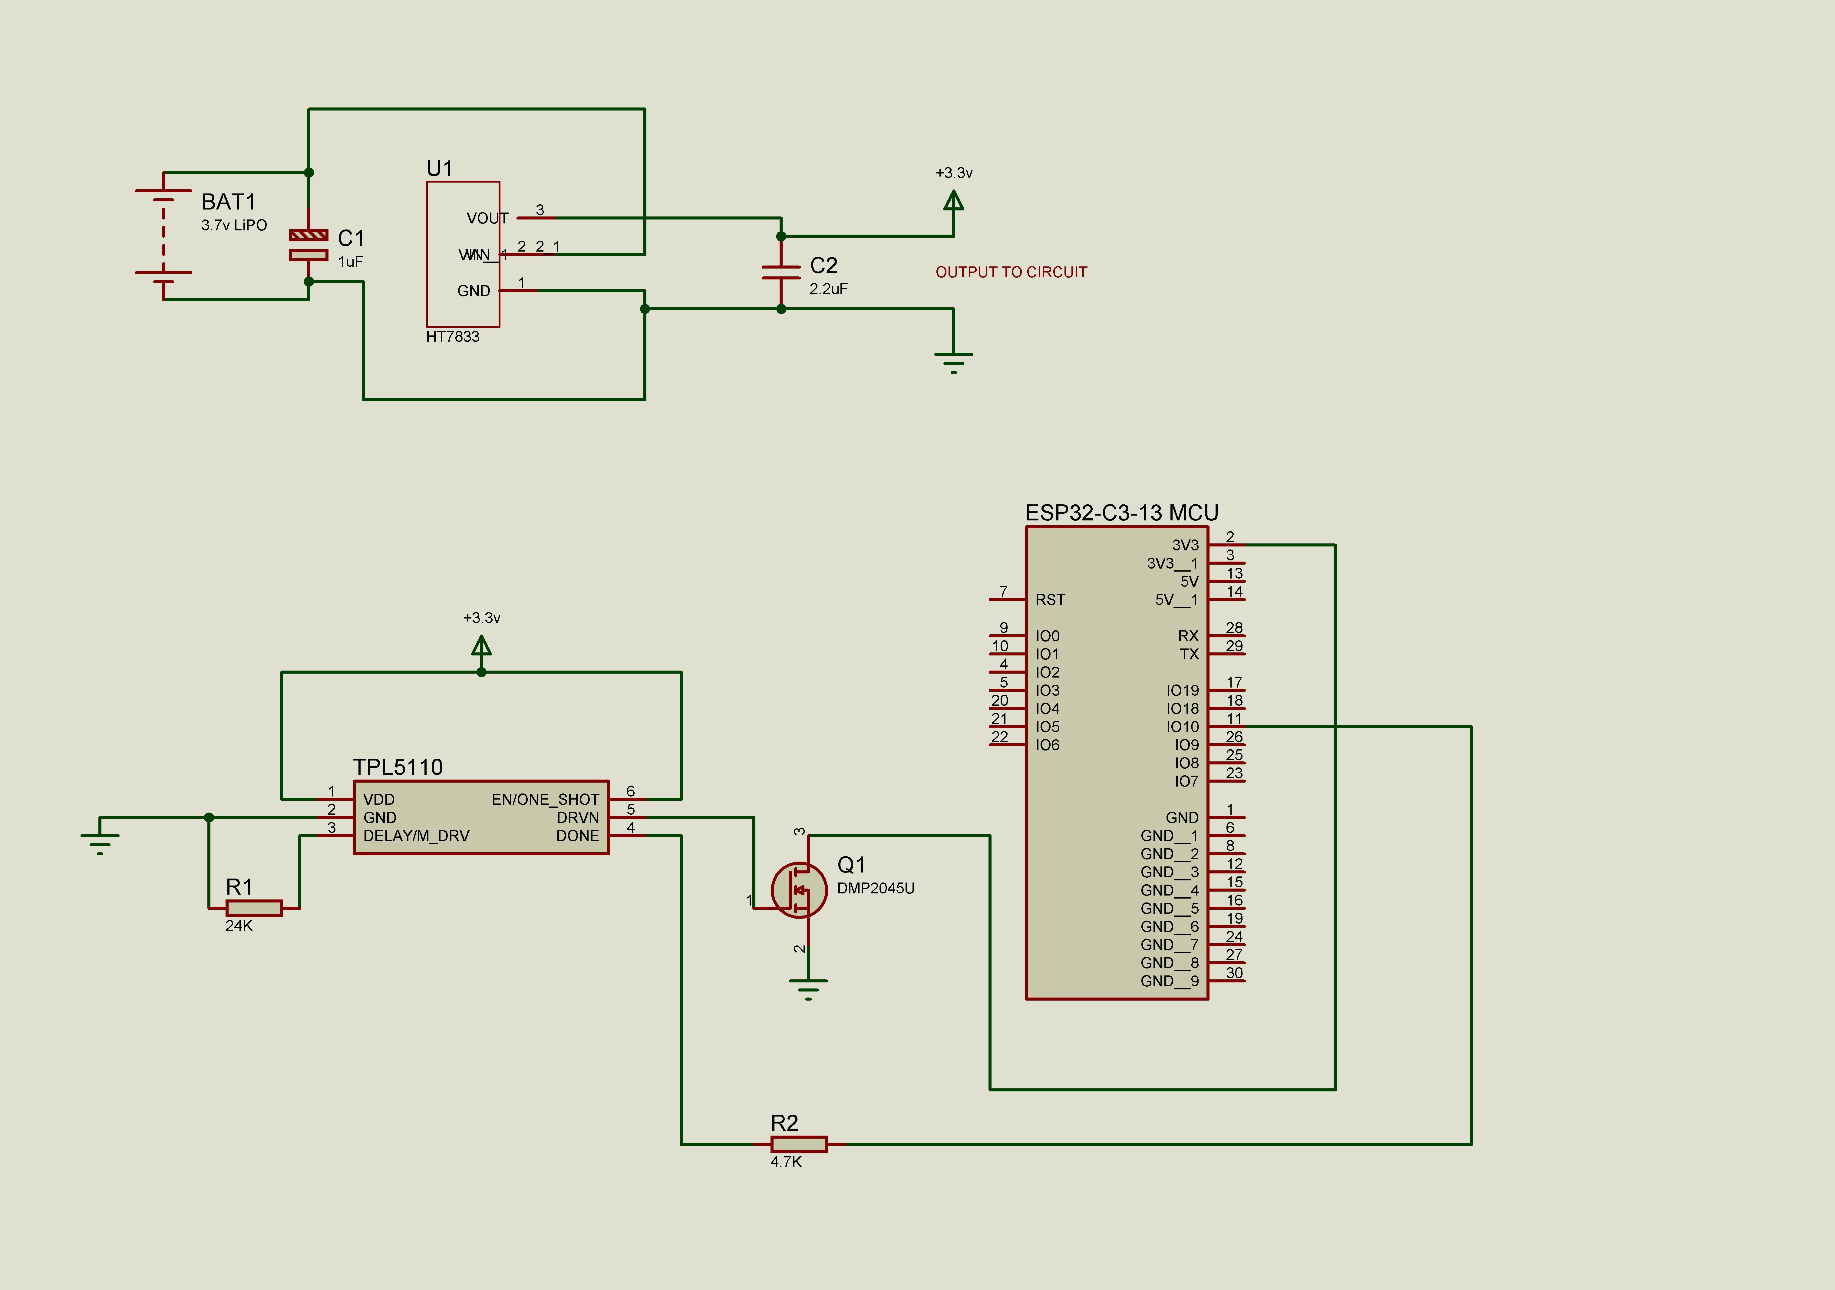1835x1290 pixels.
Task: Click the 3.7v LiPO value text
Action: [x=234, y=225]
